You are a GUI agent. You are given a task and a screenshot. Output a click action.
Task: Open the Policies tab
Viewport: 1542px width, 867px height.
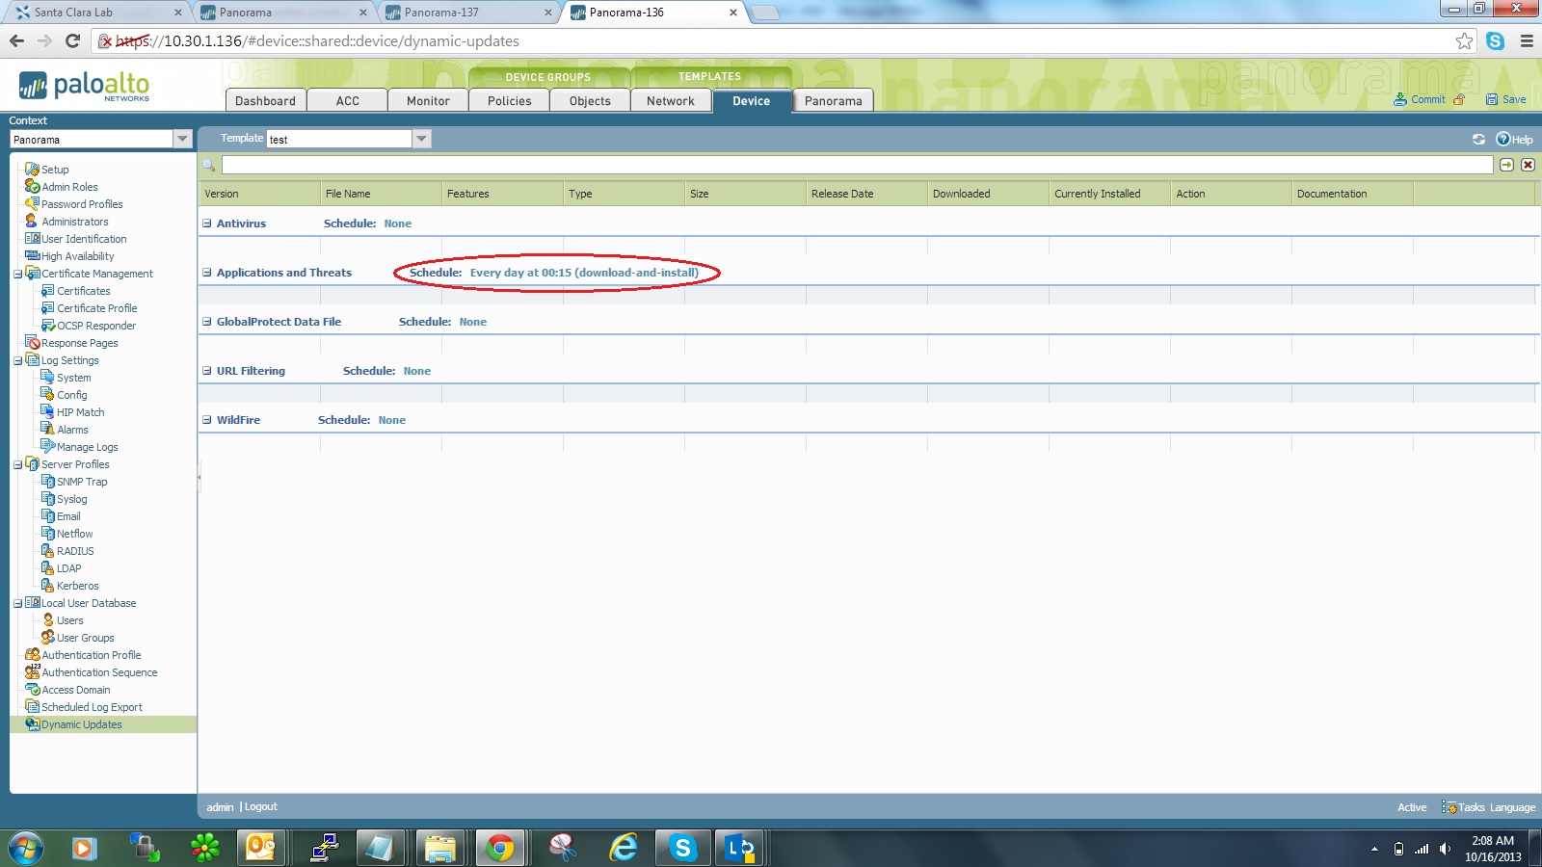(510, 101)
